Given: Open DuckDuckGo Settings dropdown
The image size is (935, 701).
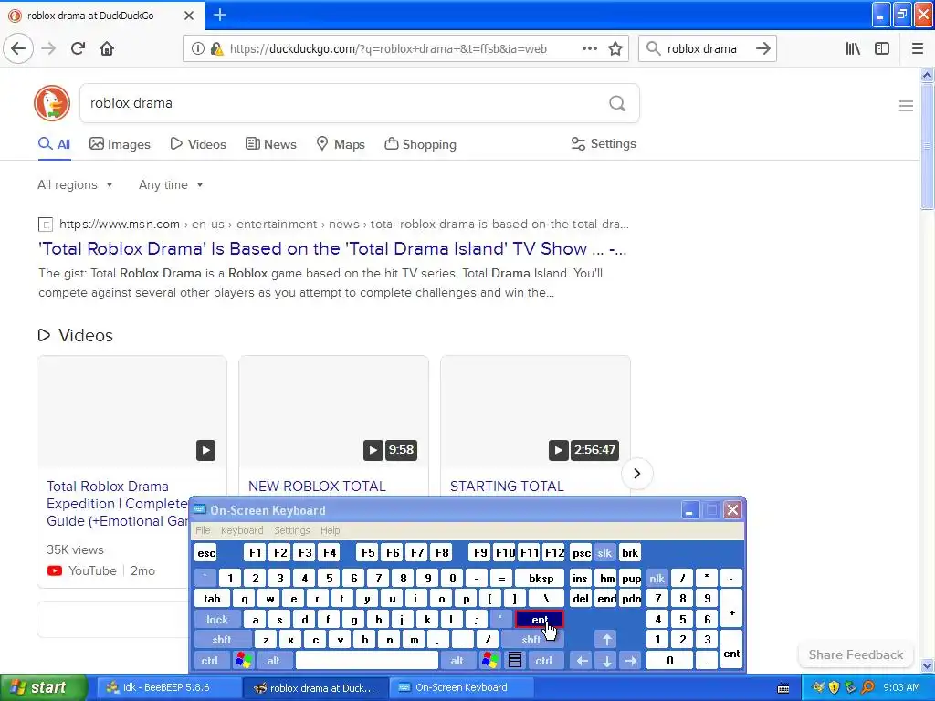Looking at the screenshot, I should 604,143.
